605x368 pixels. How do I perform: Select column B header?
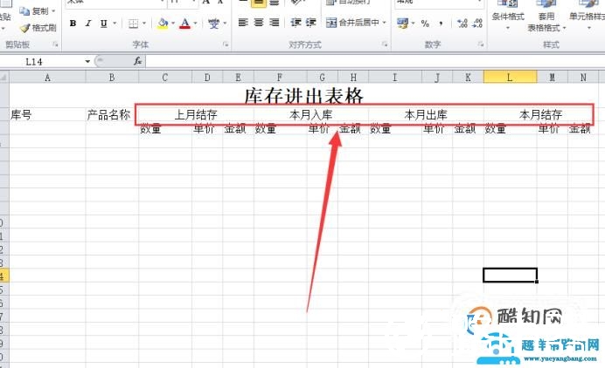[112, 78]
